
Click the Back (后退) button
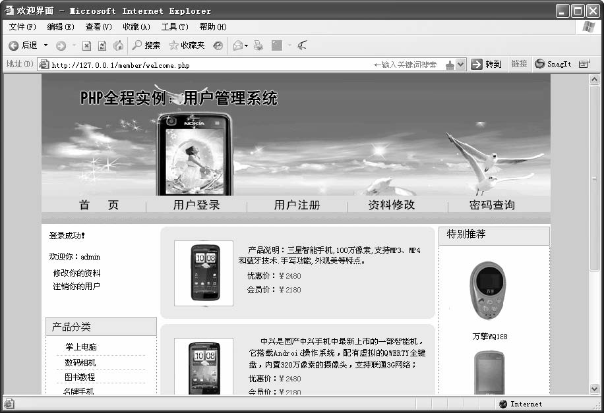click(22, 45)
